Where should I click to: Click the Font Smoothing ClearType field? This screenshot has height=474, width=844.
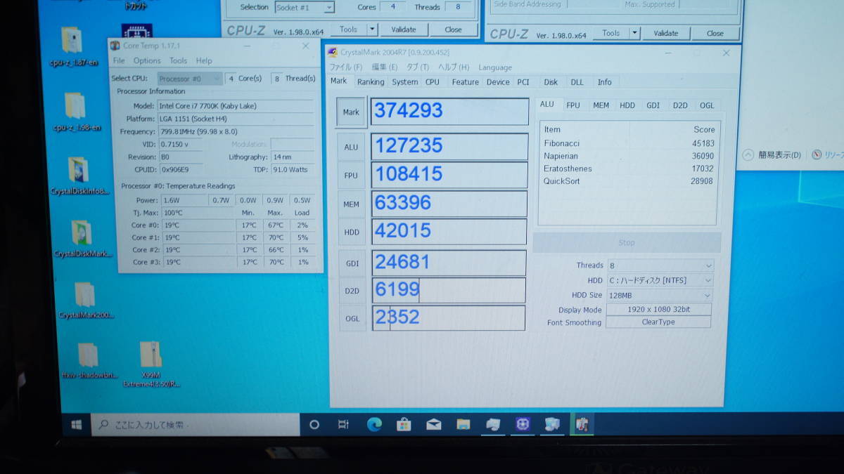tap(658, 322)
